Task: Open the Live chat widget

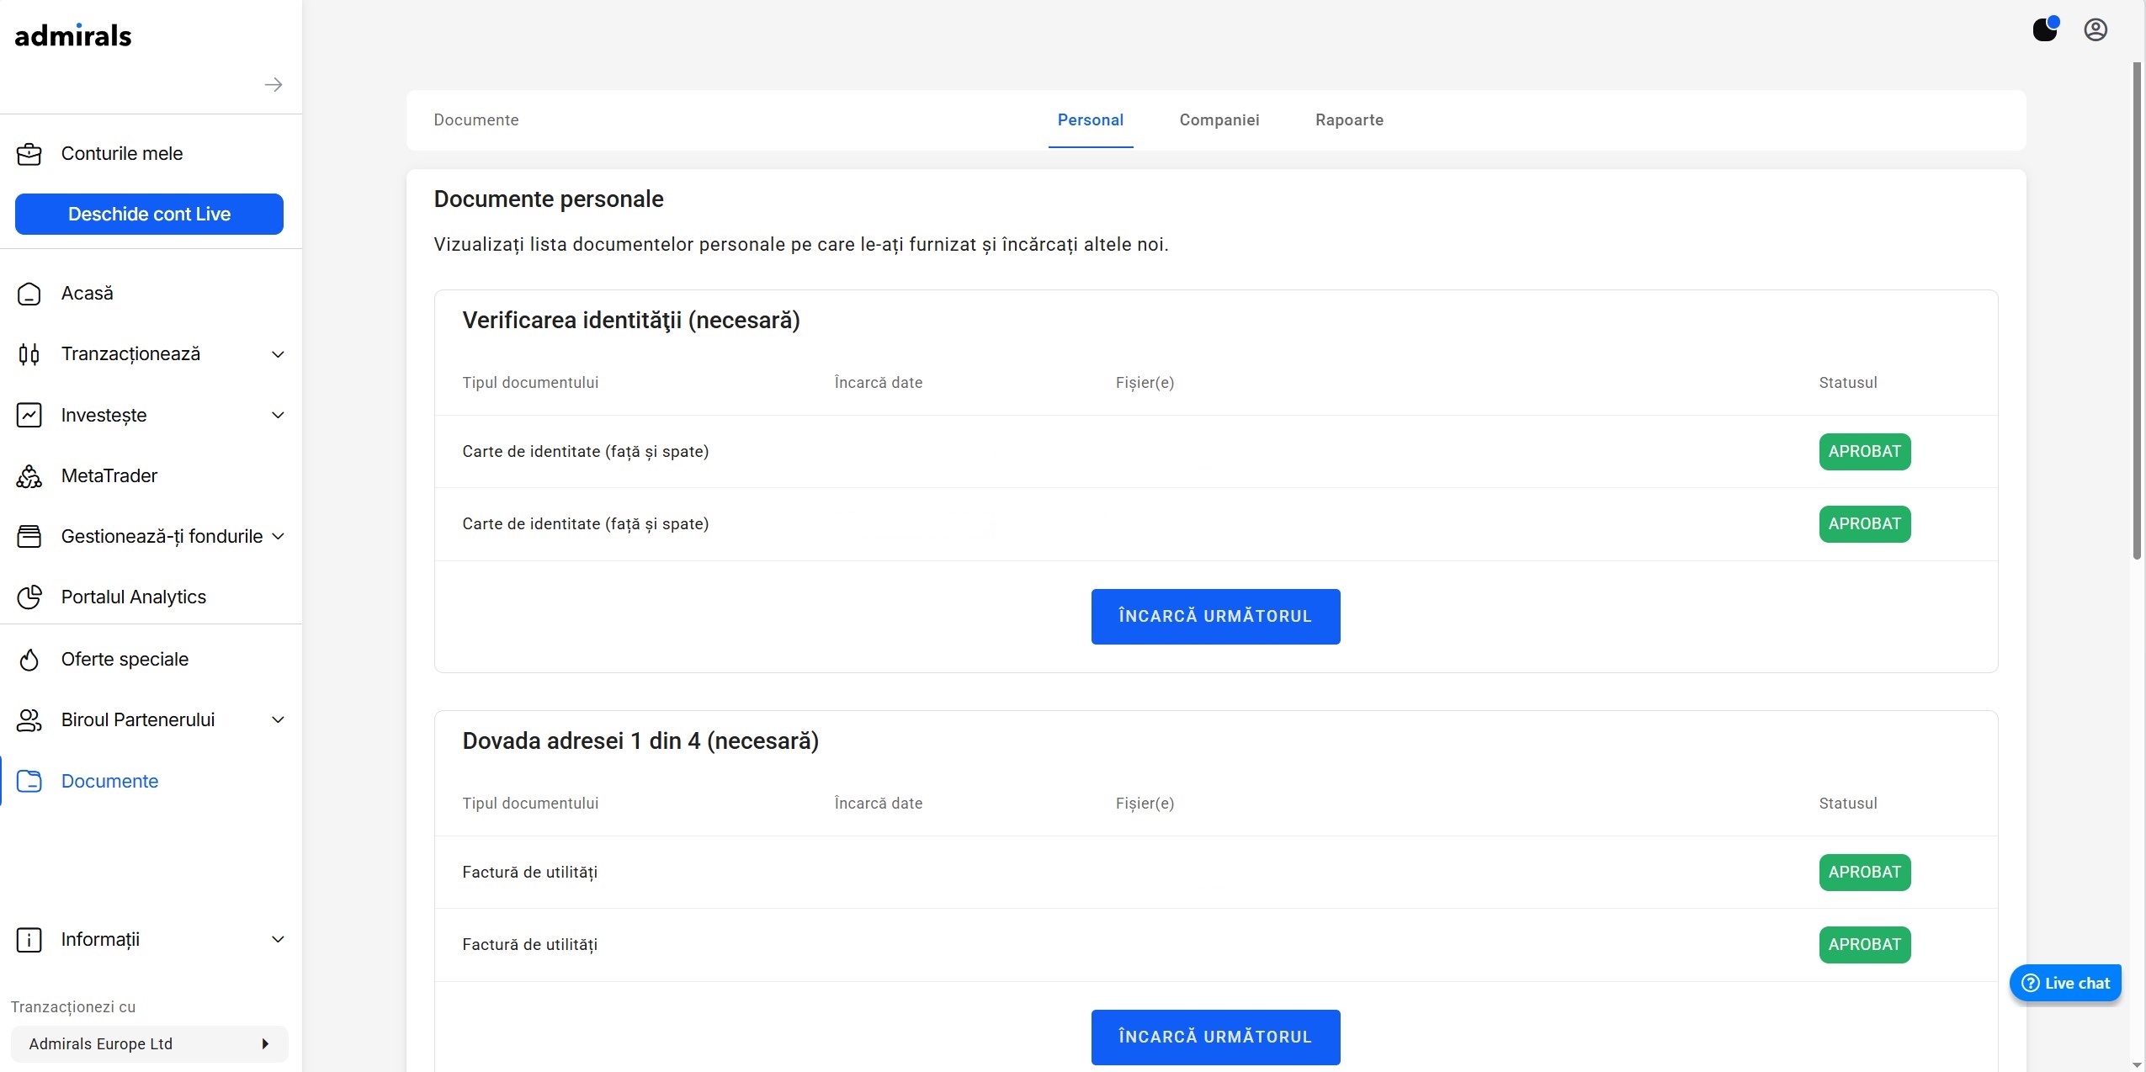Action: pos(2065,983)
